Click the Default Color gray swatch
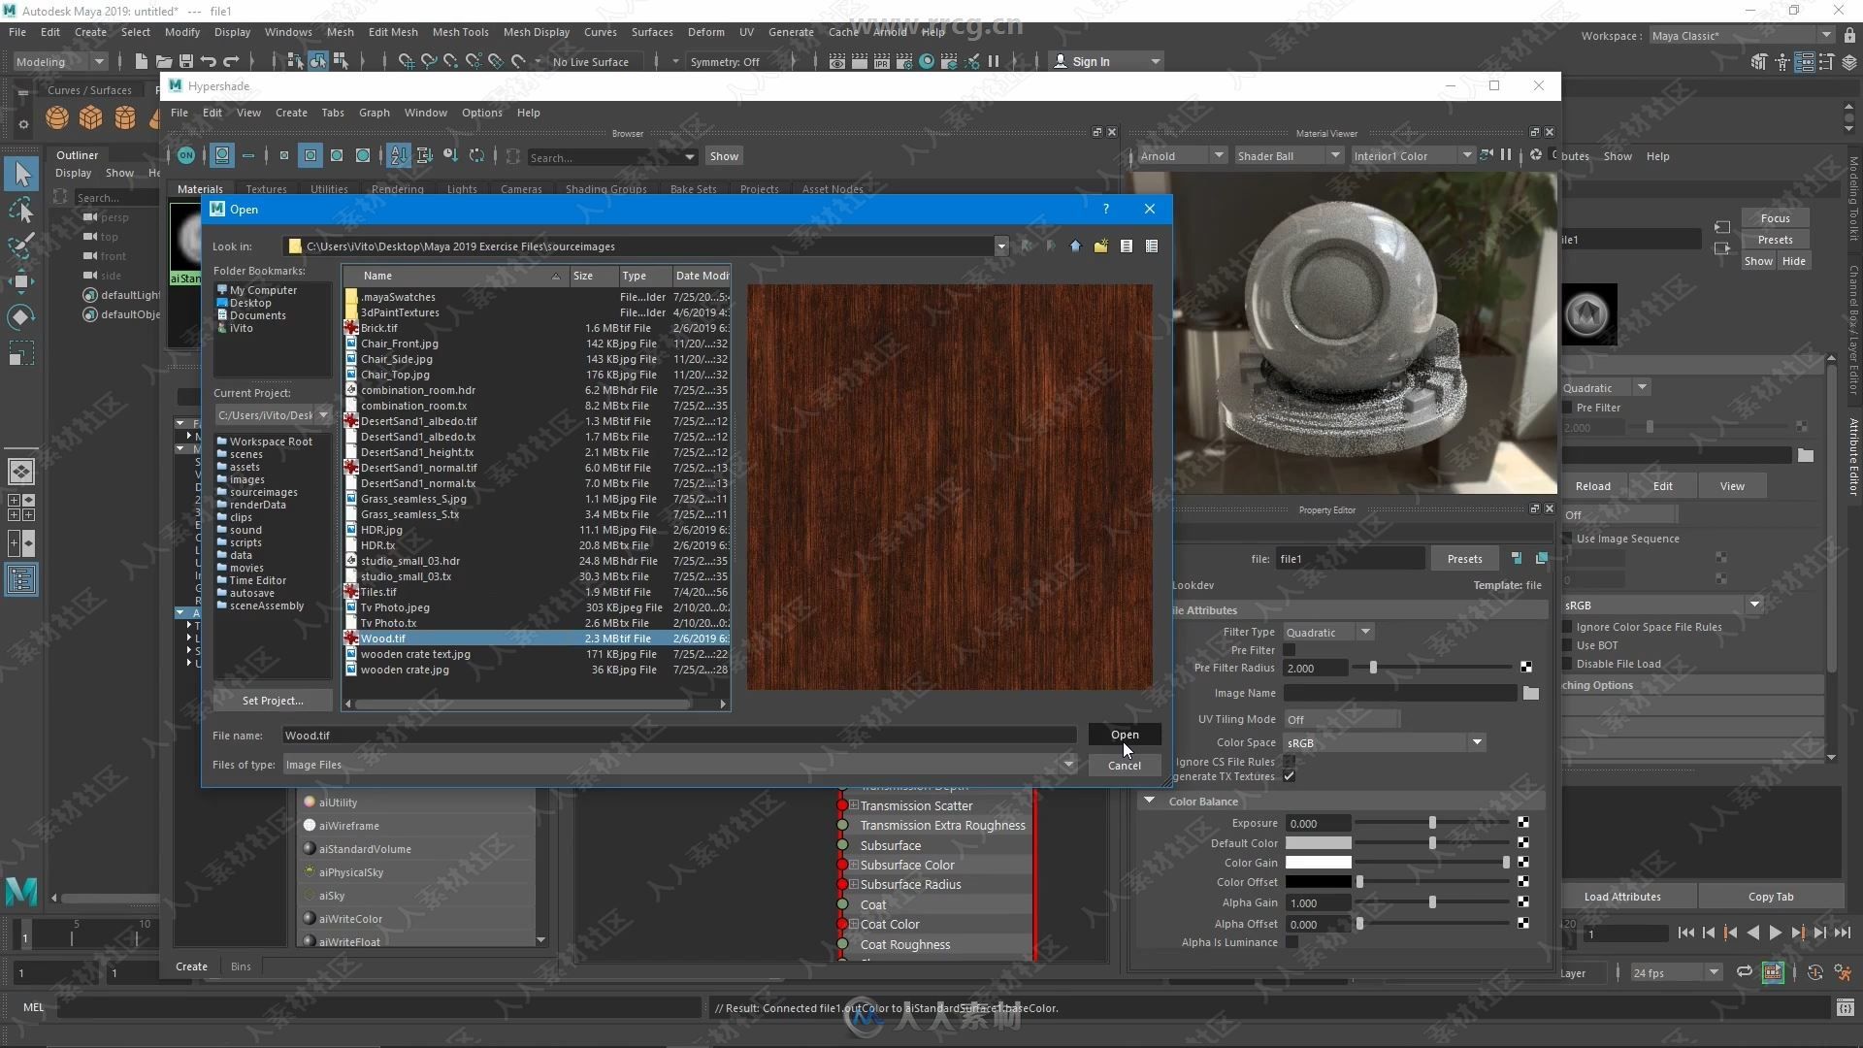Image resolution: width=1863 pixels, height=1048 pixels. [1318, 843]
